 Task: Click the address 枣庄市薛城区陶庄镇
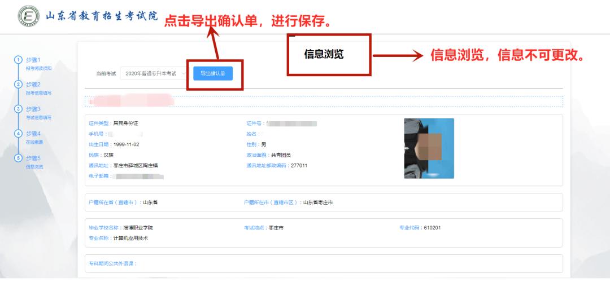[136, 165]
